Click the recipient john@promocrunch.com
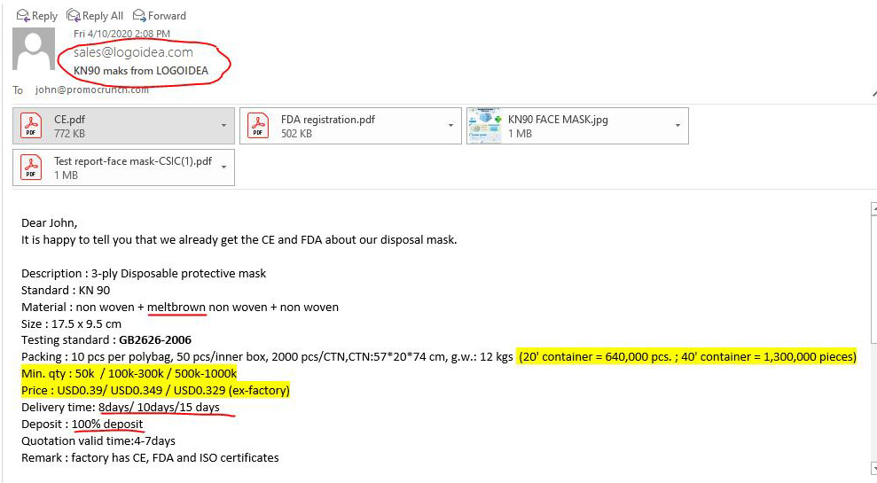 pyautogui.click(x=91, y=90)
